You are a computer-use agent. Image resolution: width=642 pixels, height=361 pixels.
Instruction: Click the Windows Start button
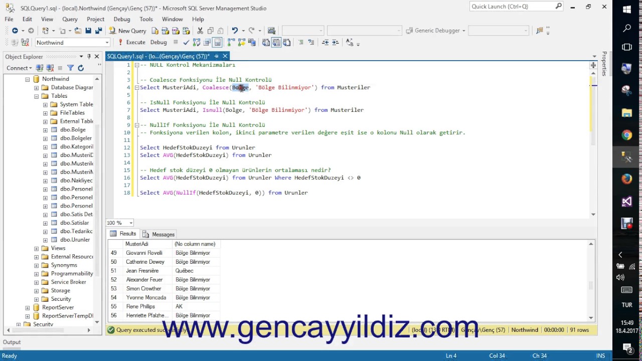tap(627, 10)
